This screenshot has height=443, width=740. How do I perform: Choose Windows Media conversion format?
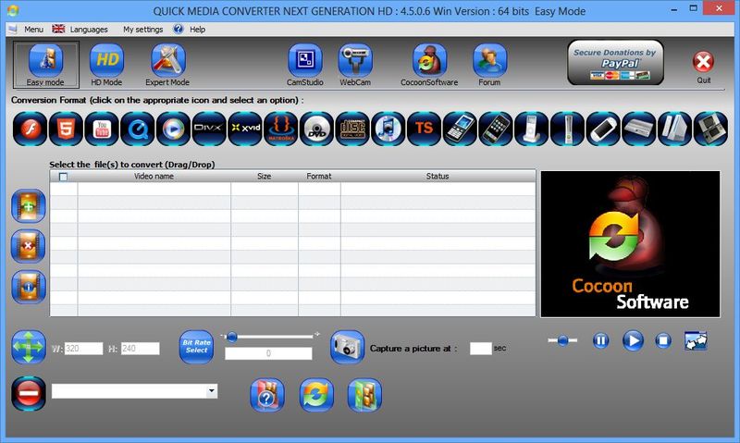(173, 129)
